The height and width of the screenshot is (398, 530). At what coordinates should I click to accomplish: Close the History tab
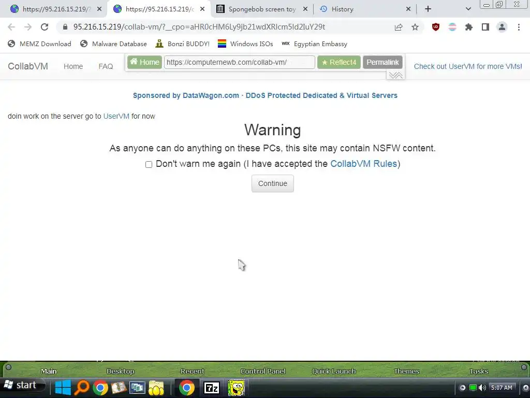tap(408, 9)
